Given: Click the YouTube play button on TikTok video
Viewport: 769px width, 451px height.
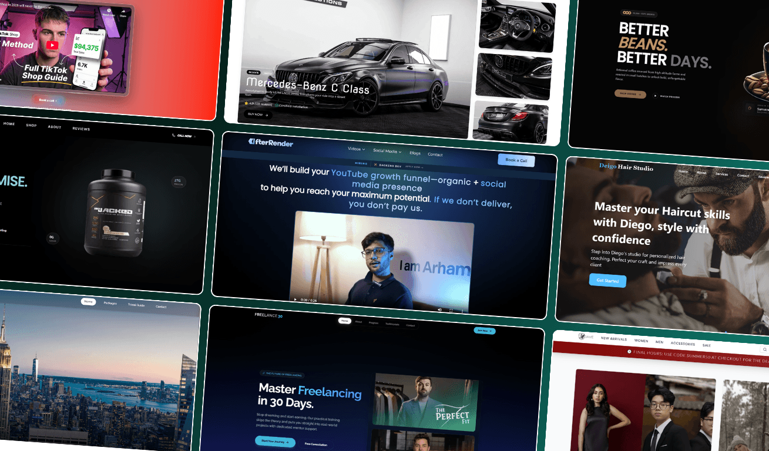Looking at the screenshot, I should (53, 45).
